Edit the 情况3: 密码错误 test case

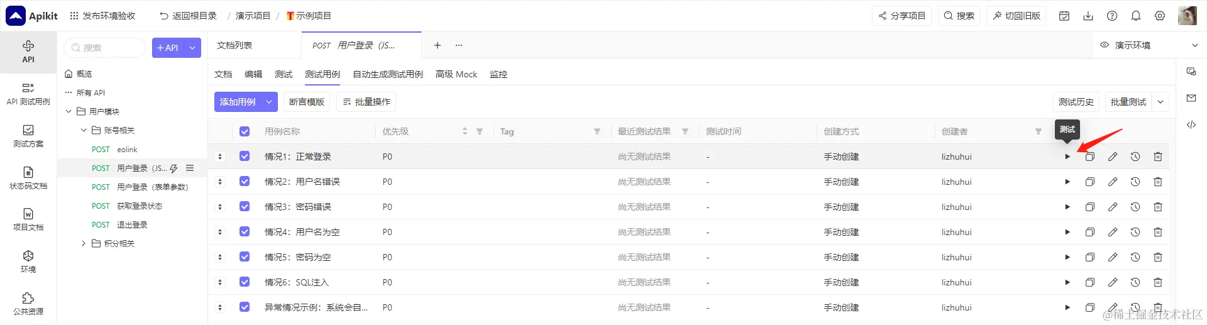pos(1113,207)
